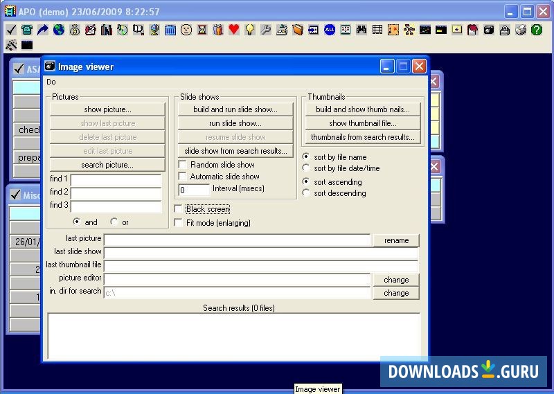Screen dimensions: 554x394
Task: Click the padlock toolbar icon
Action: (x=505, y=30)
